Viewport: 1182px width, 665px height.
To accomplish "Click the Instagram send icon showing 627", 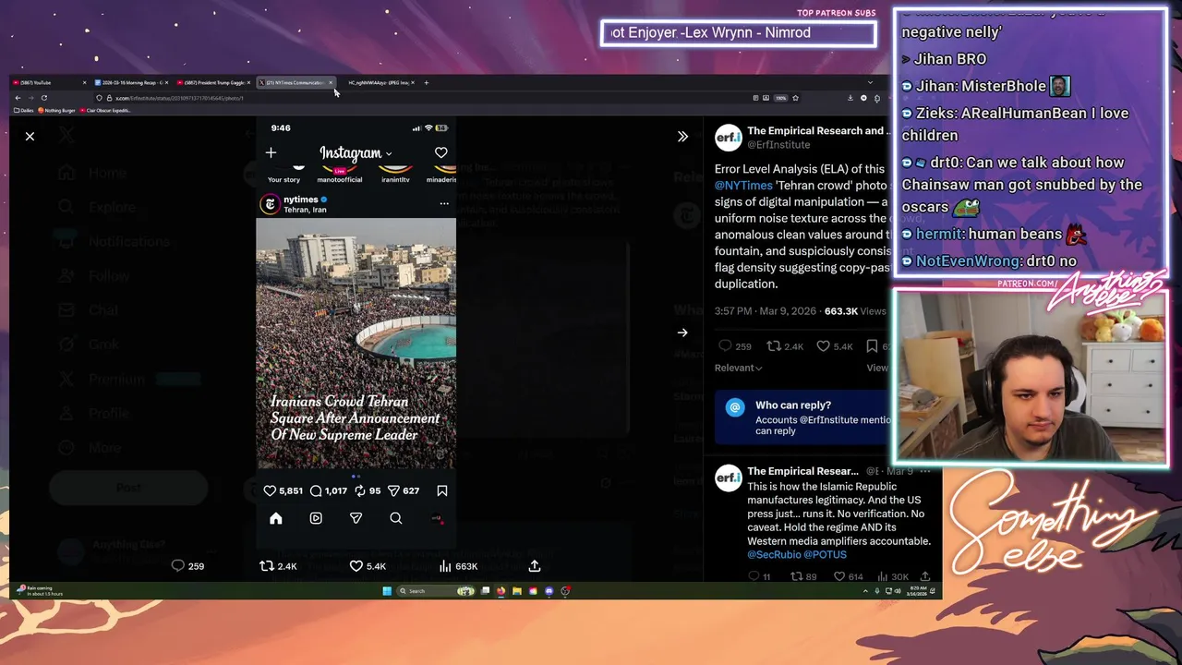I will [393, 491].
